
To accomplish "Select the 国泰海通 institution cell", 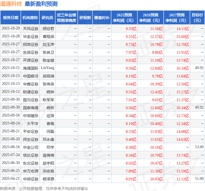I will tap(31, 108).
